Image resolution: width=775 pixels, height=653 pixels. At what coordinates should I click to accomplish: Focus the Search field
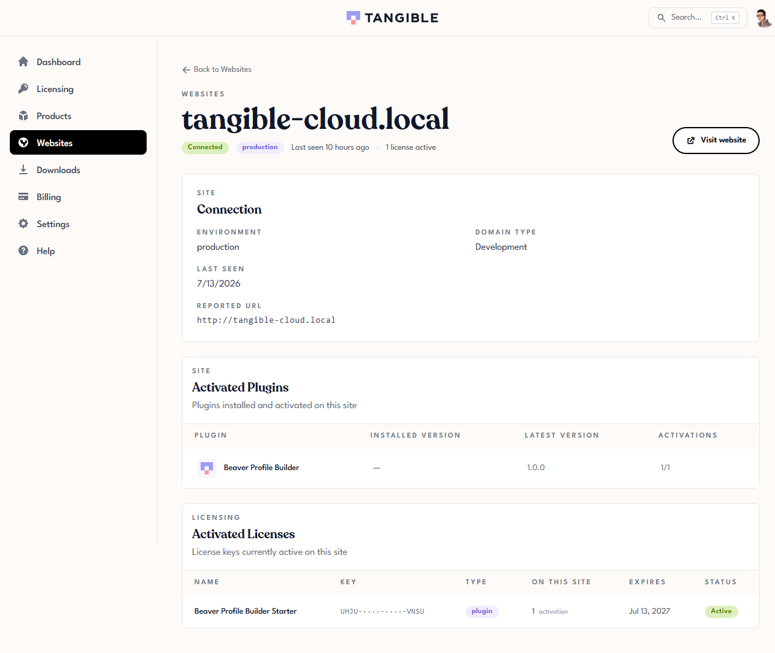[x=698, y=18]
